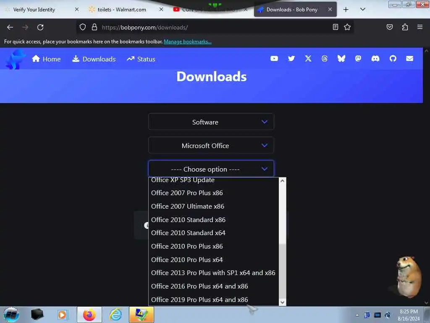Open the email envelope icon in header
Screen dimensions: 430x323
click(x=409, y=58)
